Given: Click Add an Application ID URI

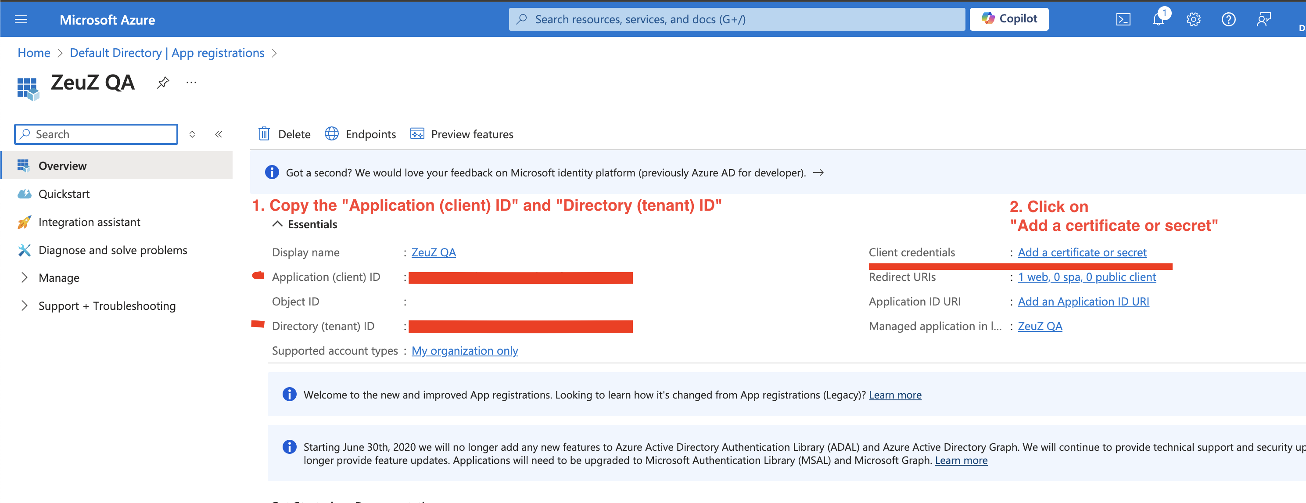Looking at the screenshot, I should click(x=1083, y=302).
